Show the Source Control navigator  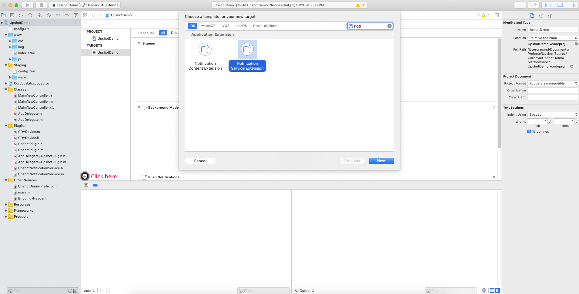12,15
